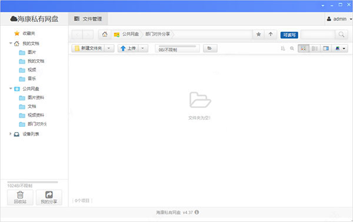This screenshot has width=353, height=222.
Task: Open 收藏夹 favorites in sidebar
Action: [29, 33]
